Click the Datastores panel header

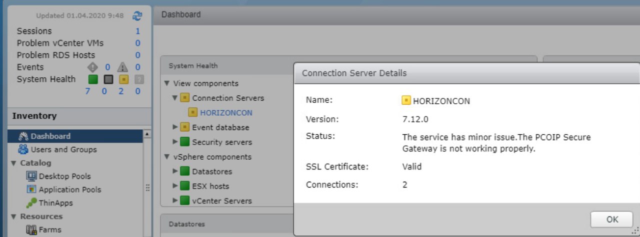point(227,224)
